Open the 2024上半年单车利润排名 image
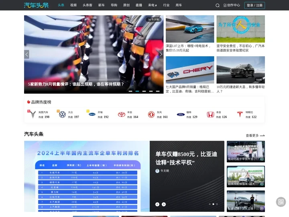The image size is (289, 217). tap(87, 176)
